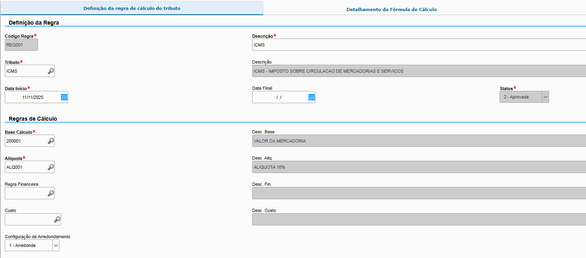This screenshot has width=586, height=258.
Task: Click the Código Regra label
Action: [x=19, y=36]
